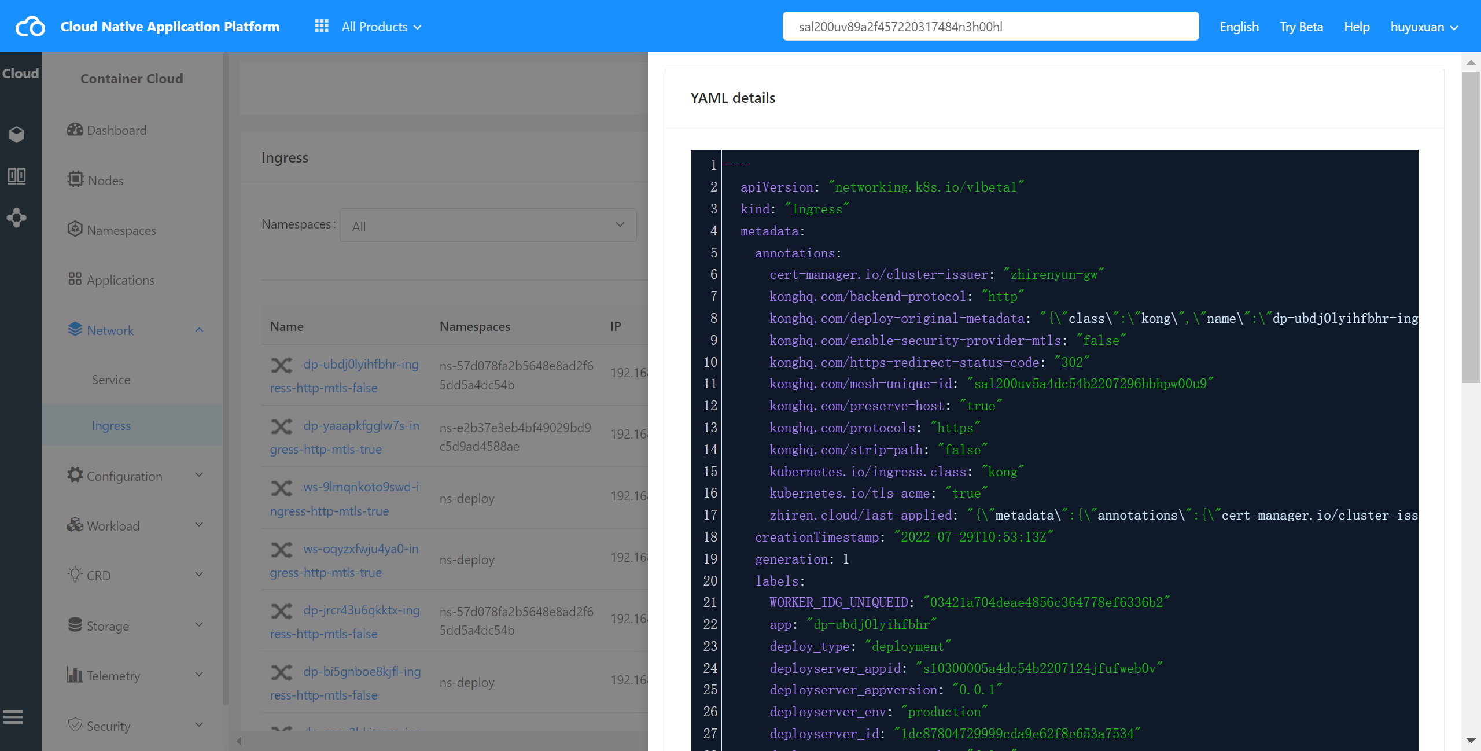This screenshot has height=751, width=1481.
Task: Click scrollbar down arrow at bottom right
Action: [x=1471, y=741]
